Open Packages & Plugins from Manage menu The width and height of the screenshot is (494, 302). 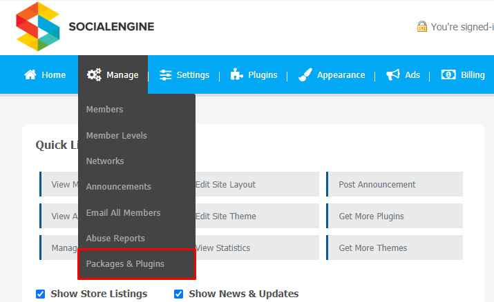pyautogui.click(x=125, y=264)
